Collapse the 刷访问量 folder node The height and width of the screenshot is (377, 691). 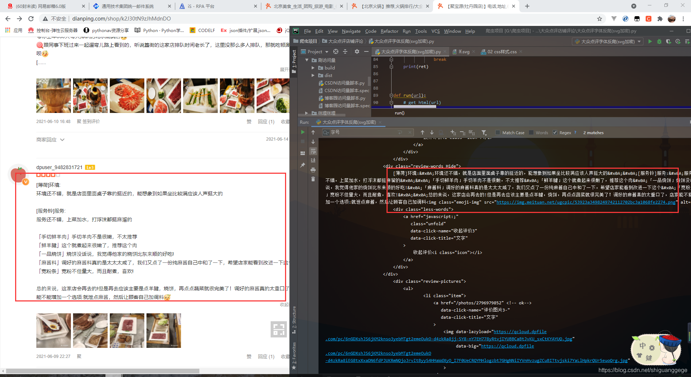[307, 60]
